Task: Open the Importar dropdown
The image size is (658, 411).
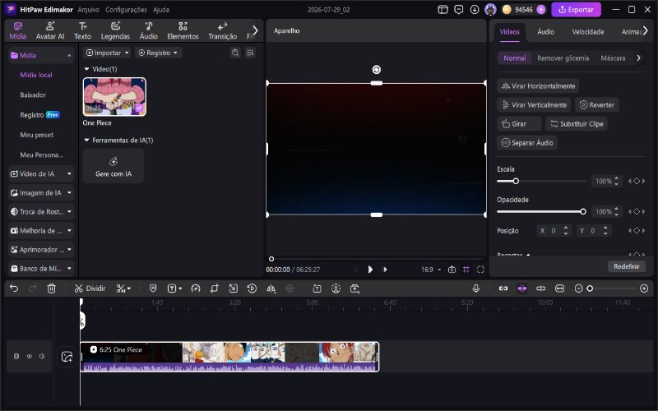Action: click(107, 53)
